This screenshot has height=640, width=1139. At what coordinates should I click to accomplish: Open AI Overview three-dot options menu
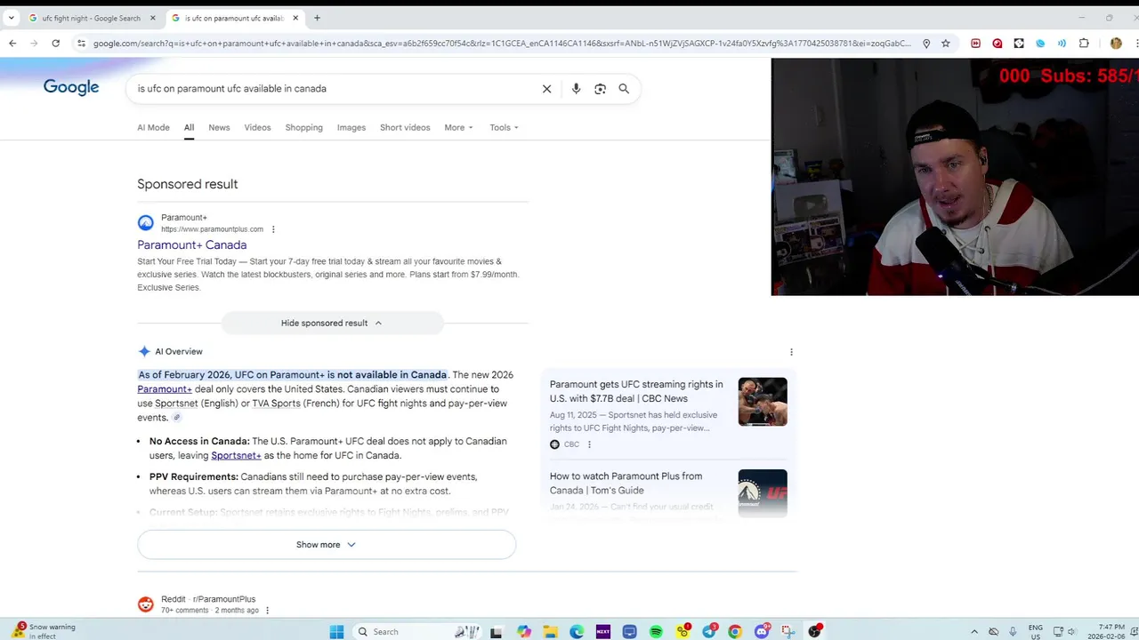[791, 352]
